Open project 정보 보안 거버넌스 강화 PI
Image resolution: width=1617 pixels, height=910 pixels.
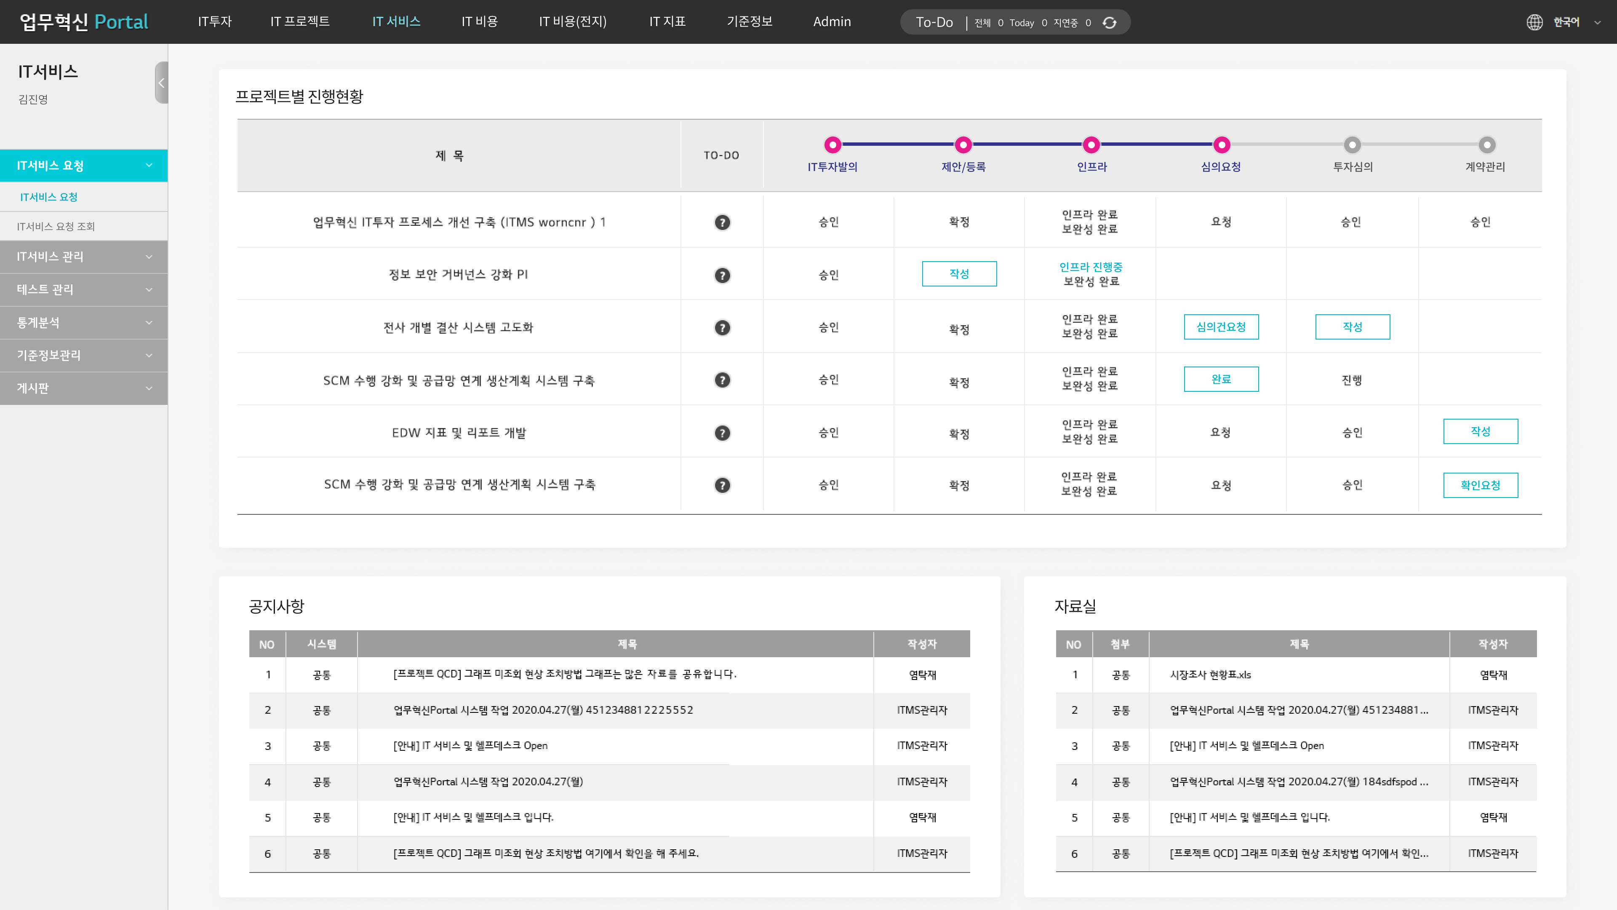pyautogui.click(x=458, y=274)
